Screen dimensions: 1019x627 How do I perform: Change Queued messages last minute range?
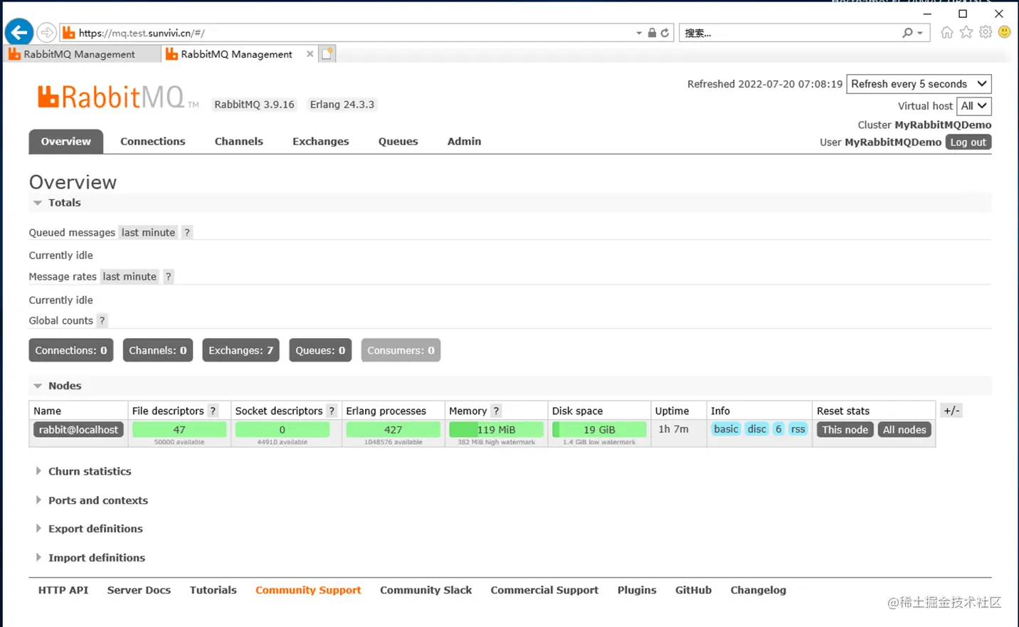pos(148,233)
